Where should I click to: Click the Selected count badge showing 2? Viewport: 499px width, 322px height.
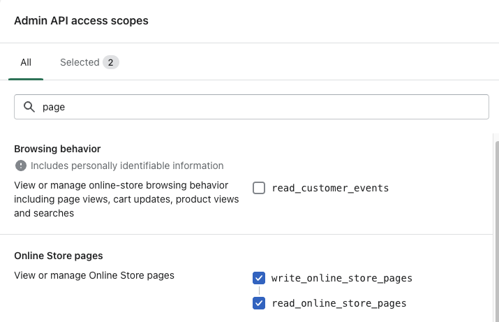[x=110, y=62]
